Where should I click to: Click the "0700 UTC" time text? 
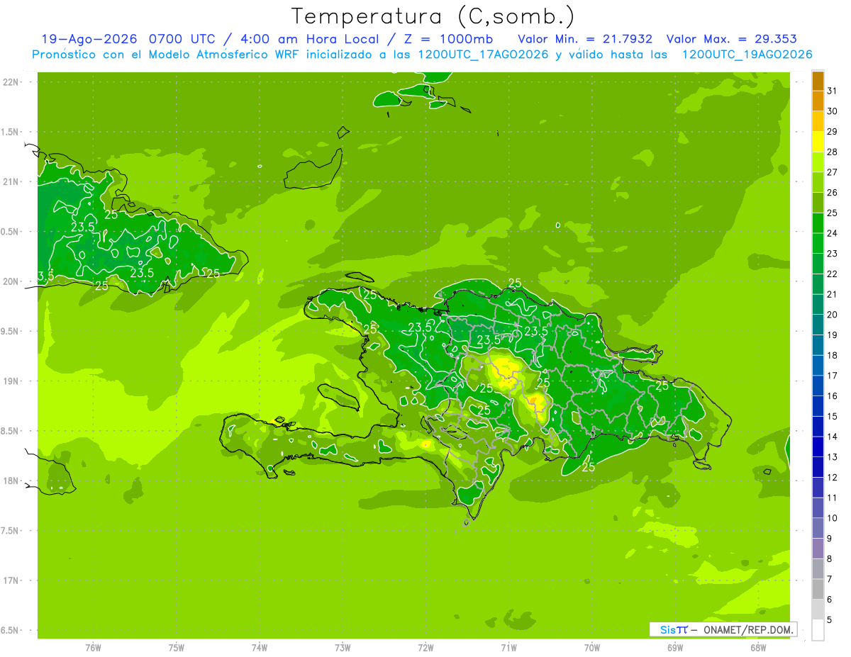coord(184,39)
